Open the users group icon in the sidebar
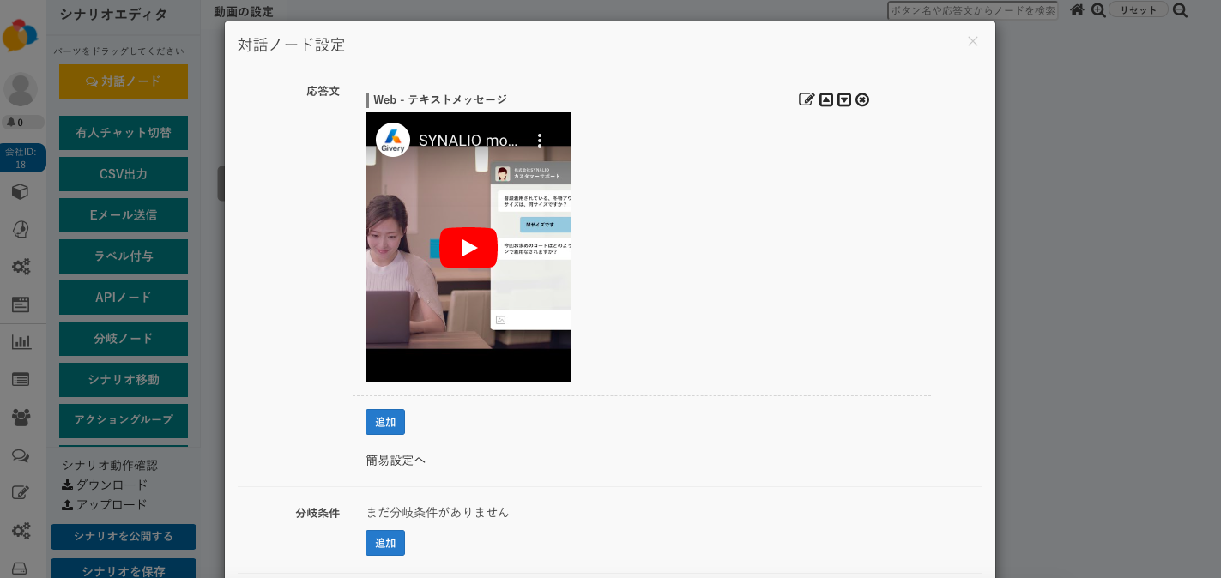The image size is (1221, 578). pyautogui.click(x=21, y=418)
